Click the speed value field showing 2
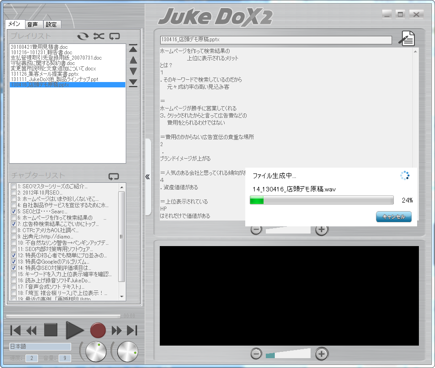The width and height of the screenshot is (435, 368). [32, 358]
